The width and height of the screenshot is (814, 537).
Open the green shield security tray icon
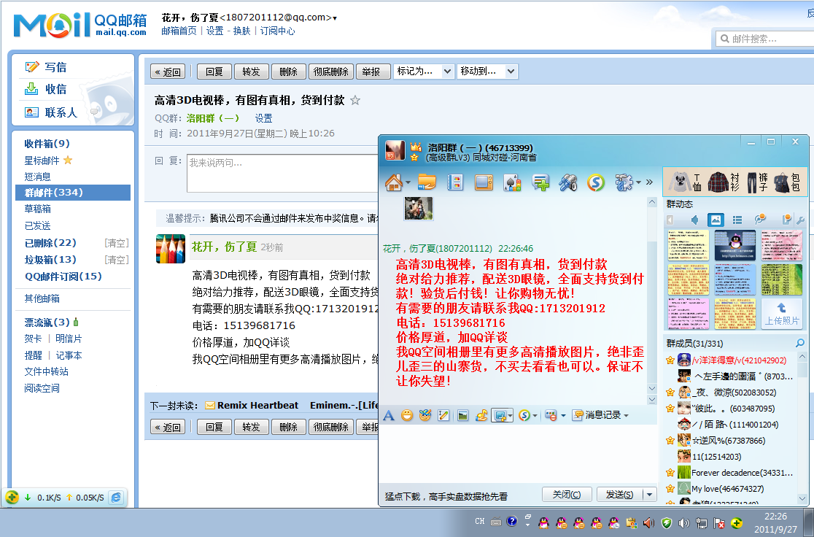point(667,522)
